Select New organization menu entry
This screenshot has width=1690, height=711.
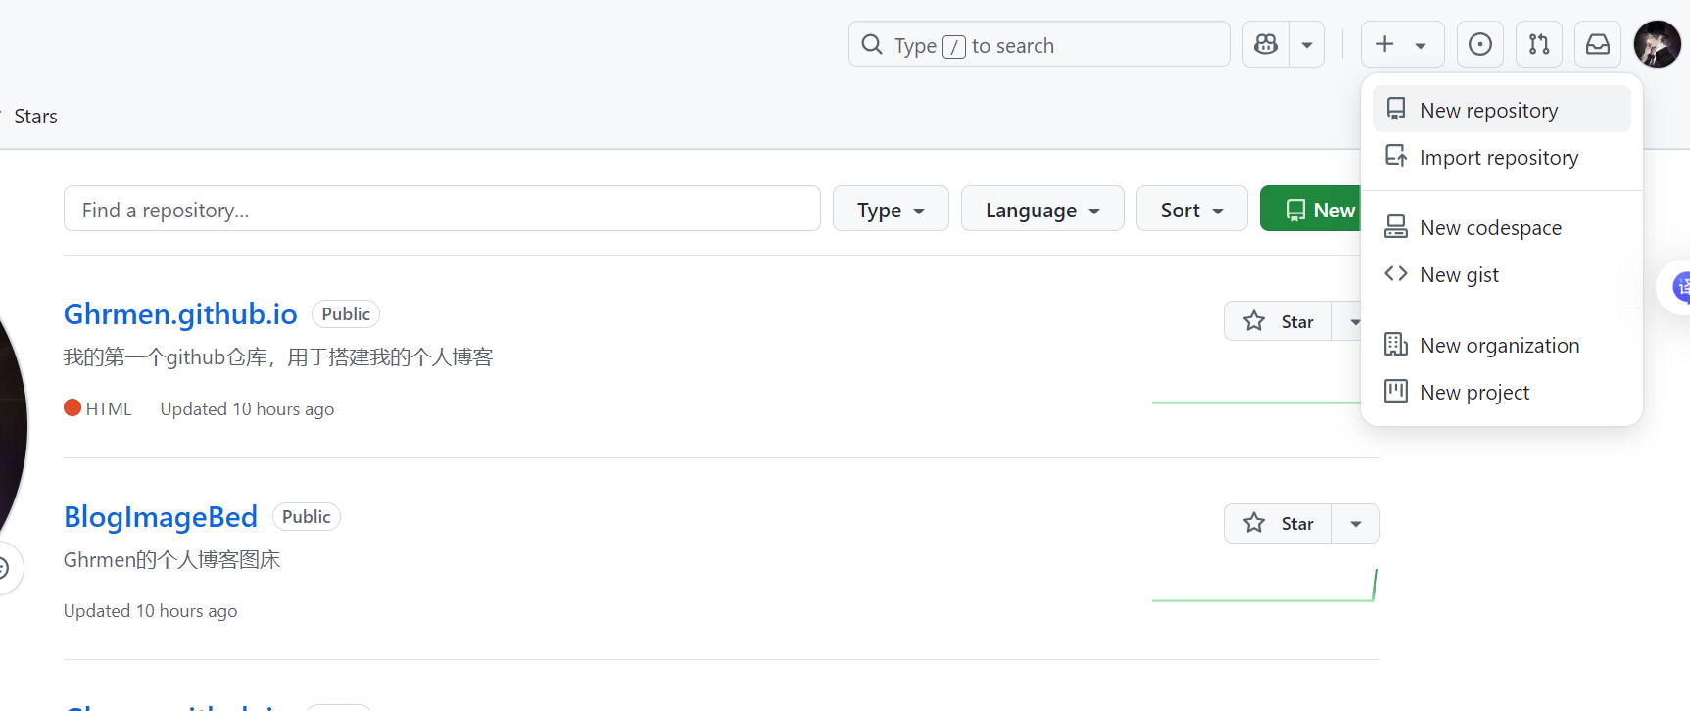1502,345
